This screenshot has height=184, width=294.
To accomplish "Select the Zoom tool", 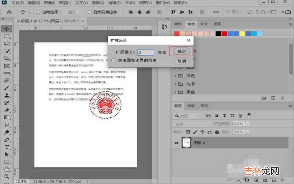I will tap(7, 176).
